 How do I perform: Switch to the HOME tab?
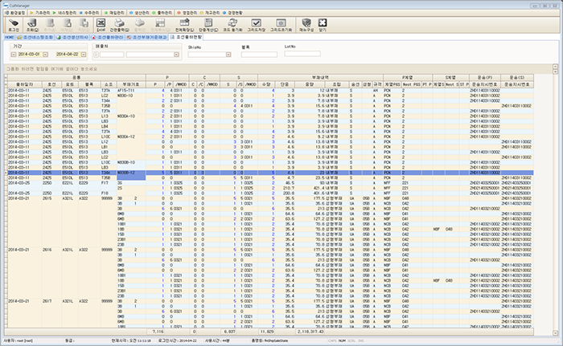pyautogui.click(x=9, y=37)
